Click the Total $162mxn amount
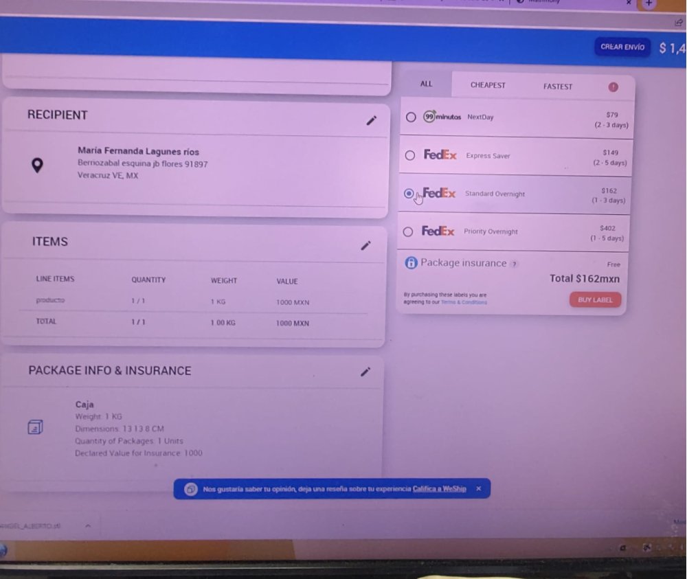The height and width of the screenshot is (579, 687). [x=585, y=279]
